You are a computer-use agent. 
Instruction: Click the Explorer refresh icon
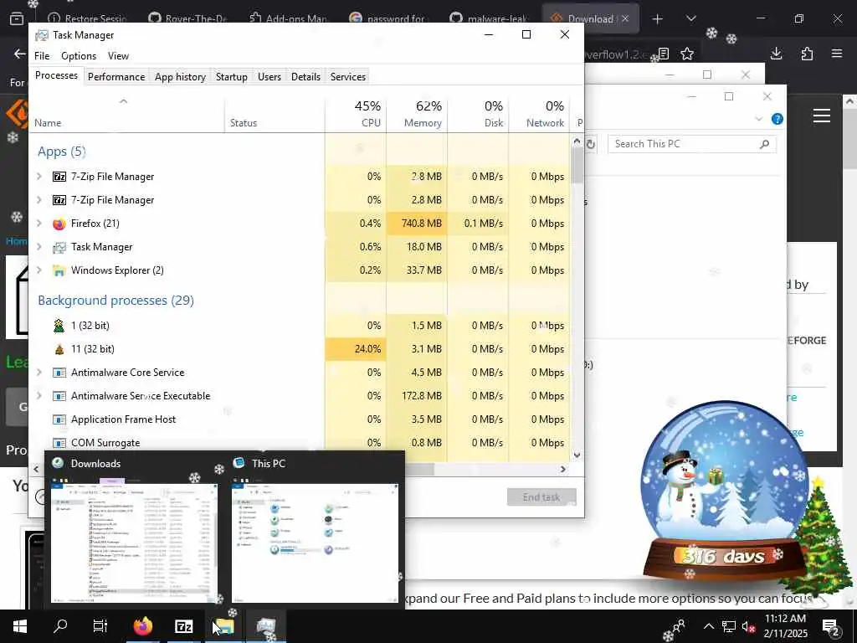coord(591,144)
